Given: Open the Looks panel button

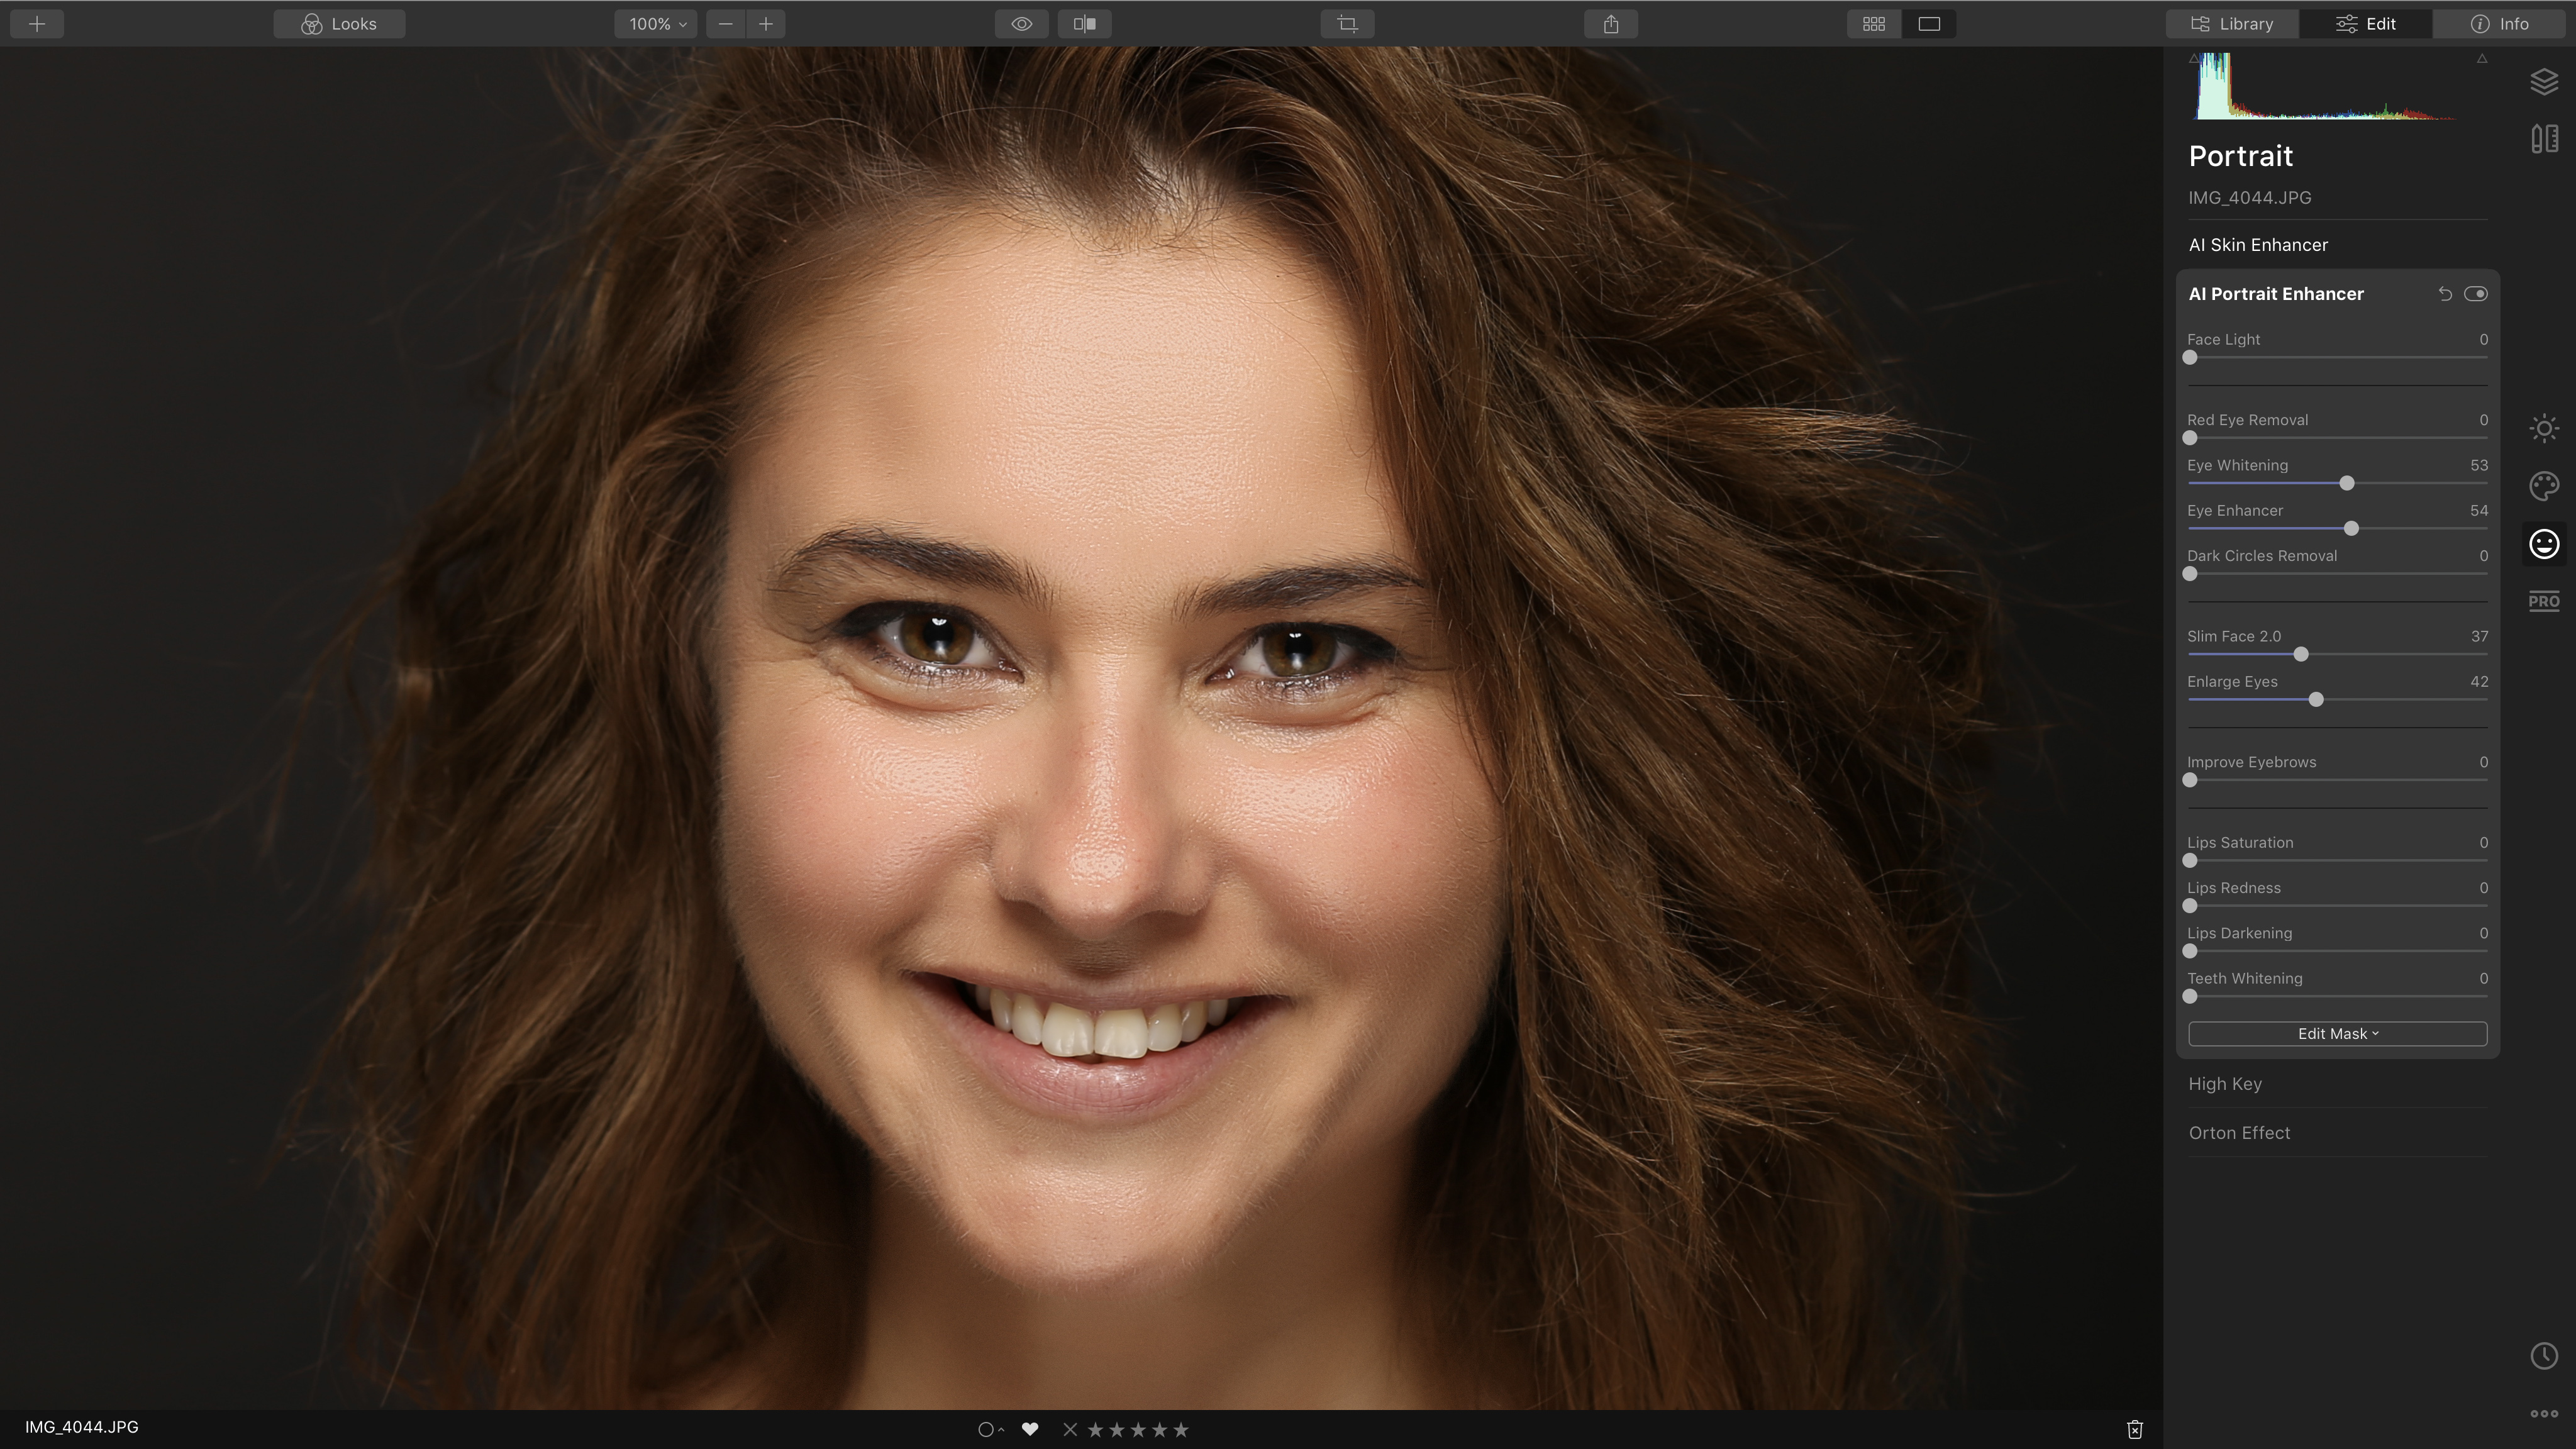Looking at the screenshot, I should [x=339, y=24].
